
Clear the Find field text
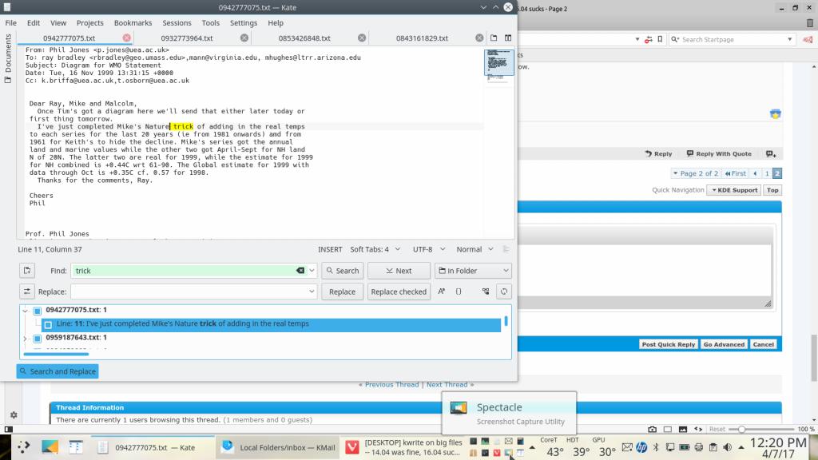[300, 271]
